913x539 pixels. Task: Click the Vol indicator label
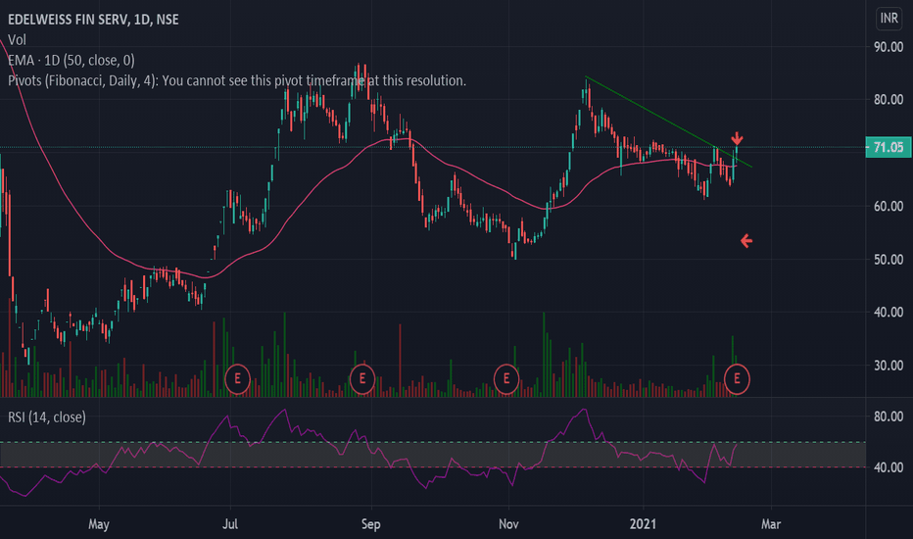(x=17, y=39)
